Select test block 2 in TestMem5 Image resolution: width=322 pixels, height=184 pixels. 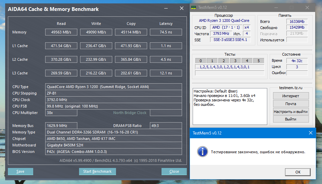coord(224,61)
